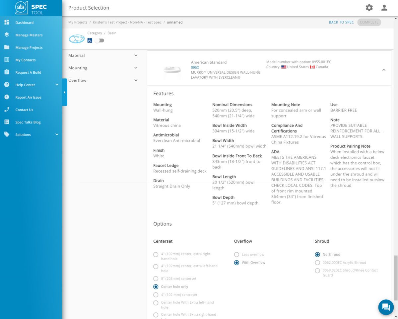Viewport: 398px width, 319px height.
Task: Click the Request A Build clipboard icon
Action: [7, 72]
